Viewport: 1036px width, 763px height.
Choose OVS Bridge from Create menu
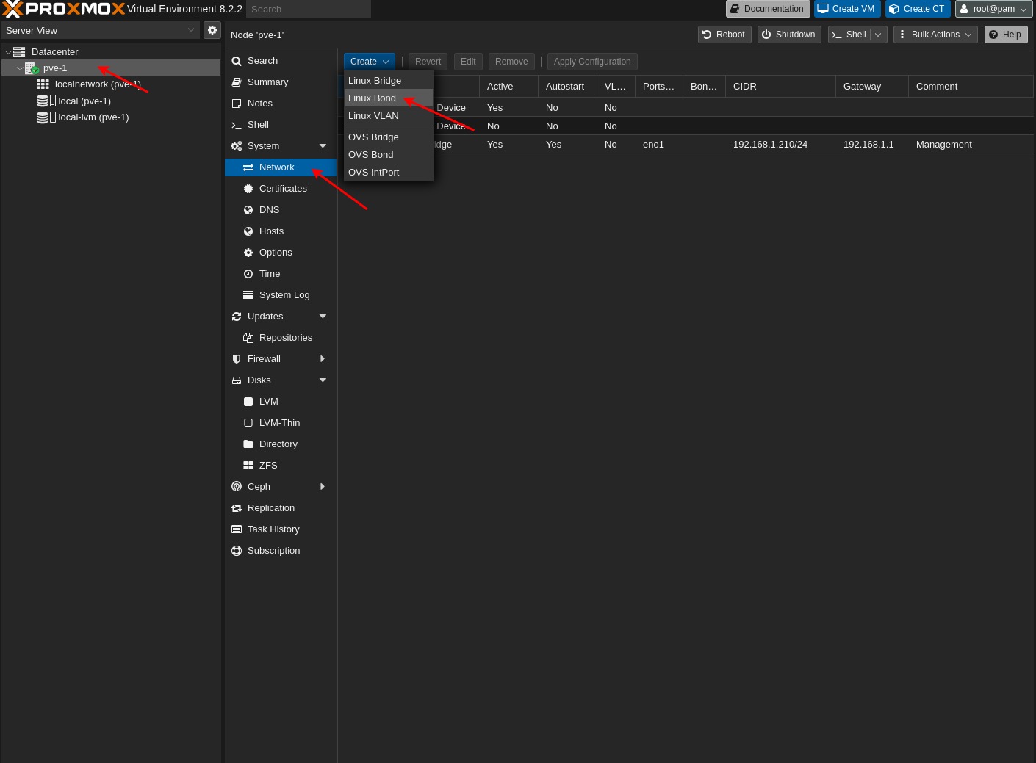(x=373, y=137)
